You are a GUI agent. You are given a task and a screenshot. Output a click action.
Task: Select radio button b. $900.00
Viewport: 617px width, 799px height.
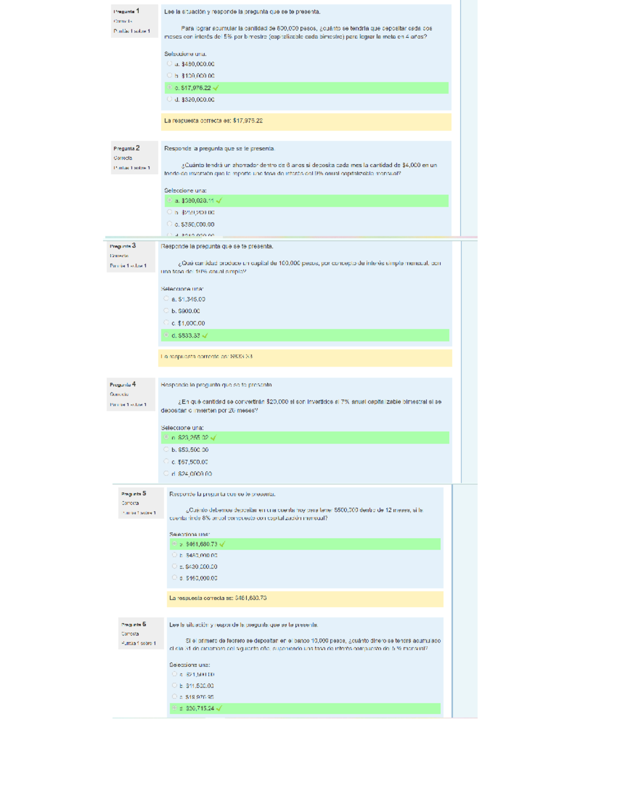pyautogui.click(x=166, y=311)
